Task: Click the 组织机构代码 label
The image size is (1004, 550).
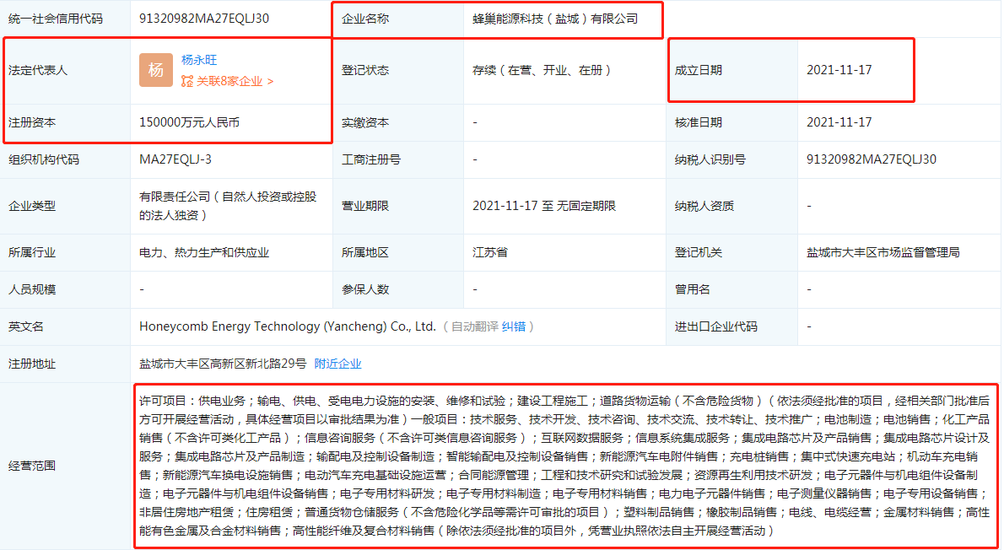Action: coord(44,159)
